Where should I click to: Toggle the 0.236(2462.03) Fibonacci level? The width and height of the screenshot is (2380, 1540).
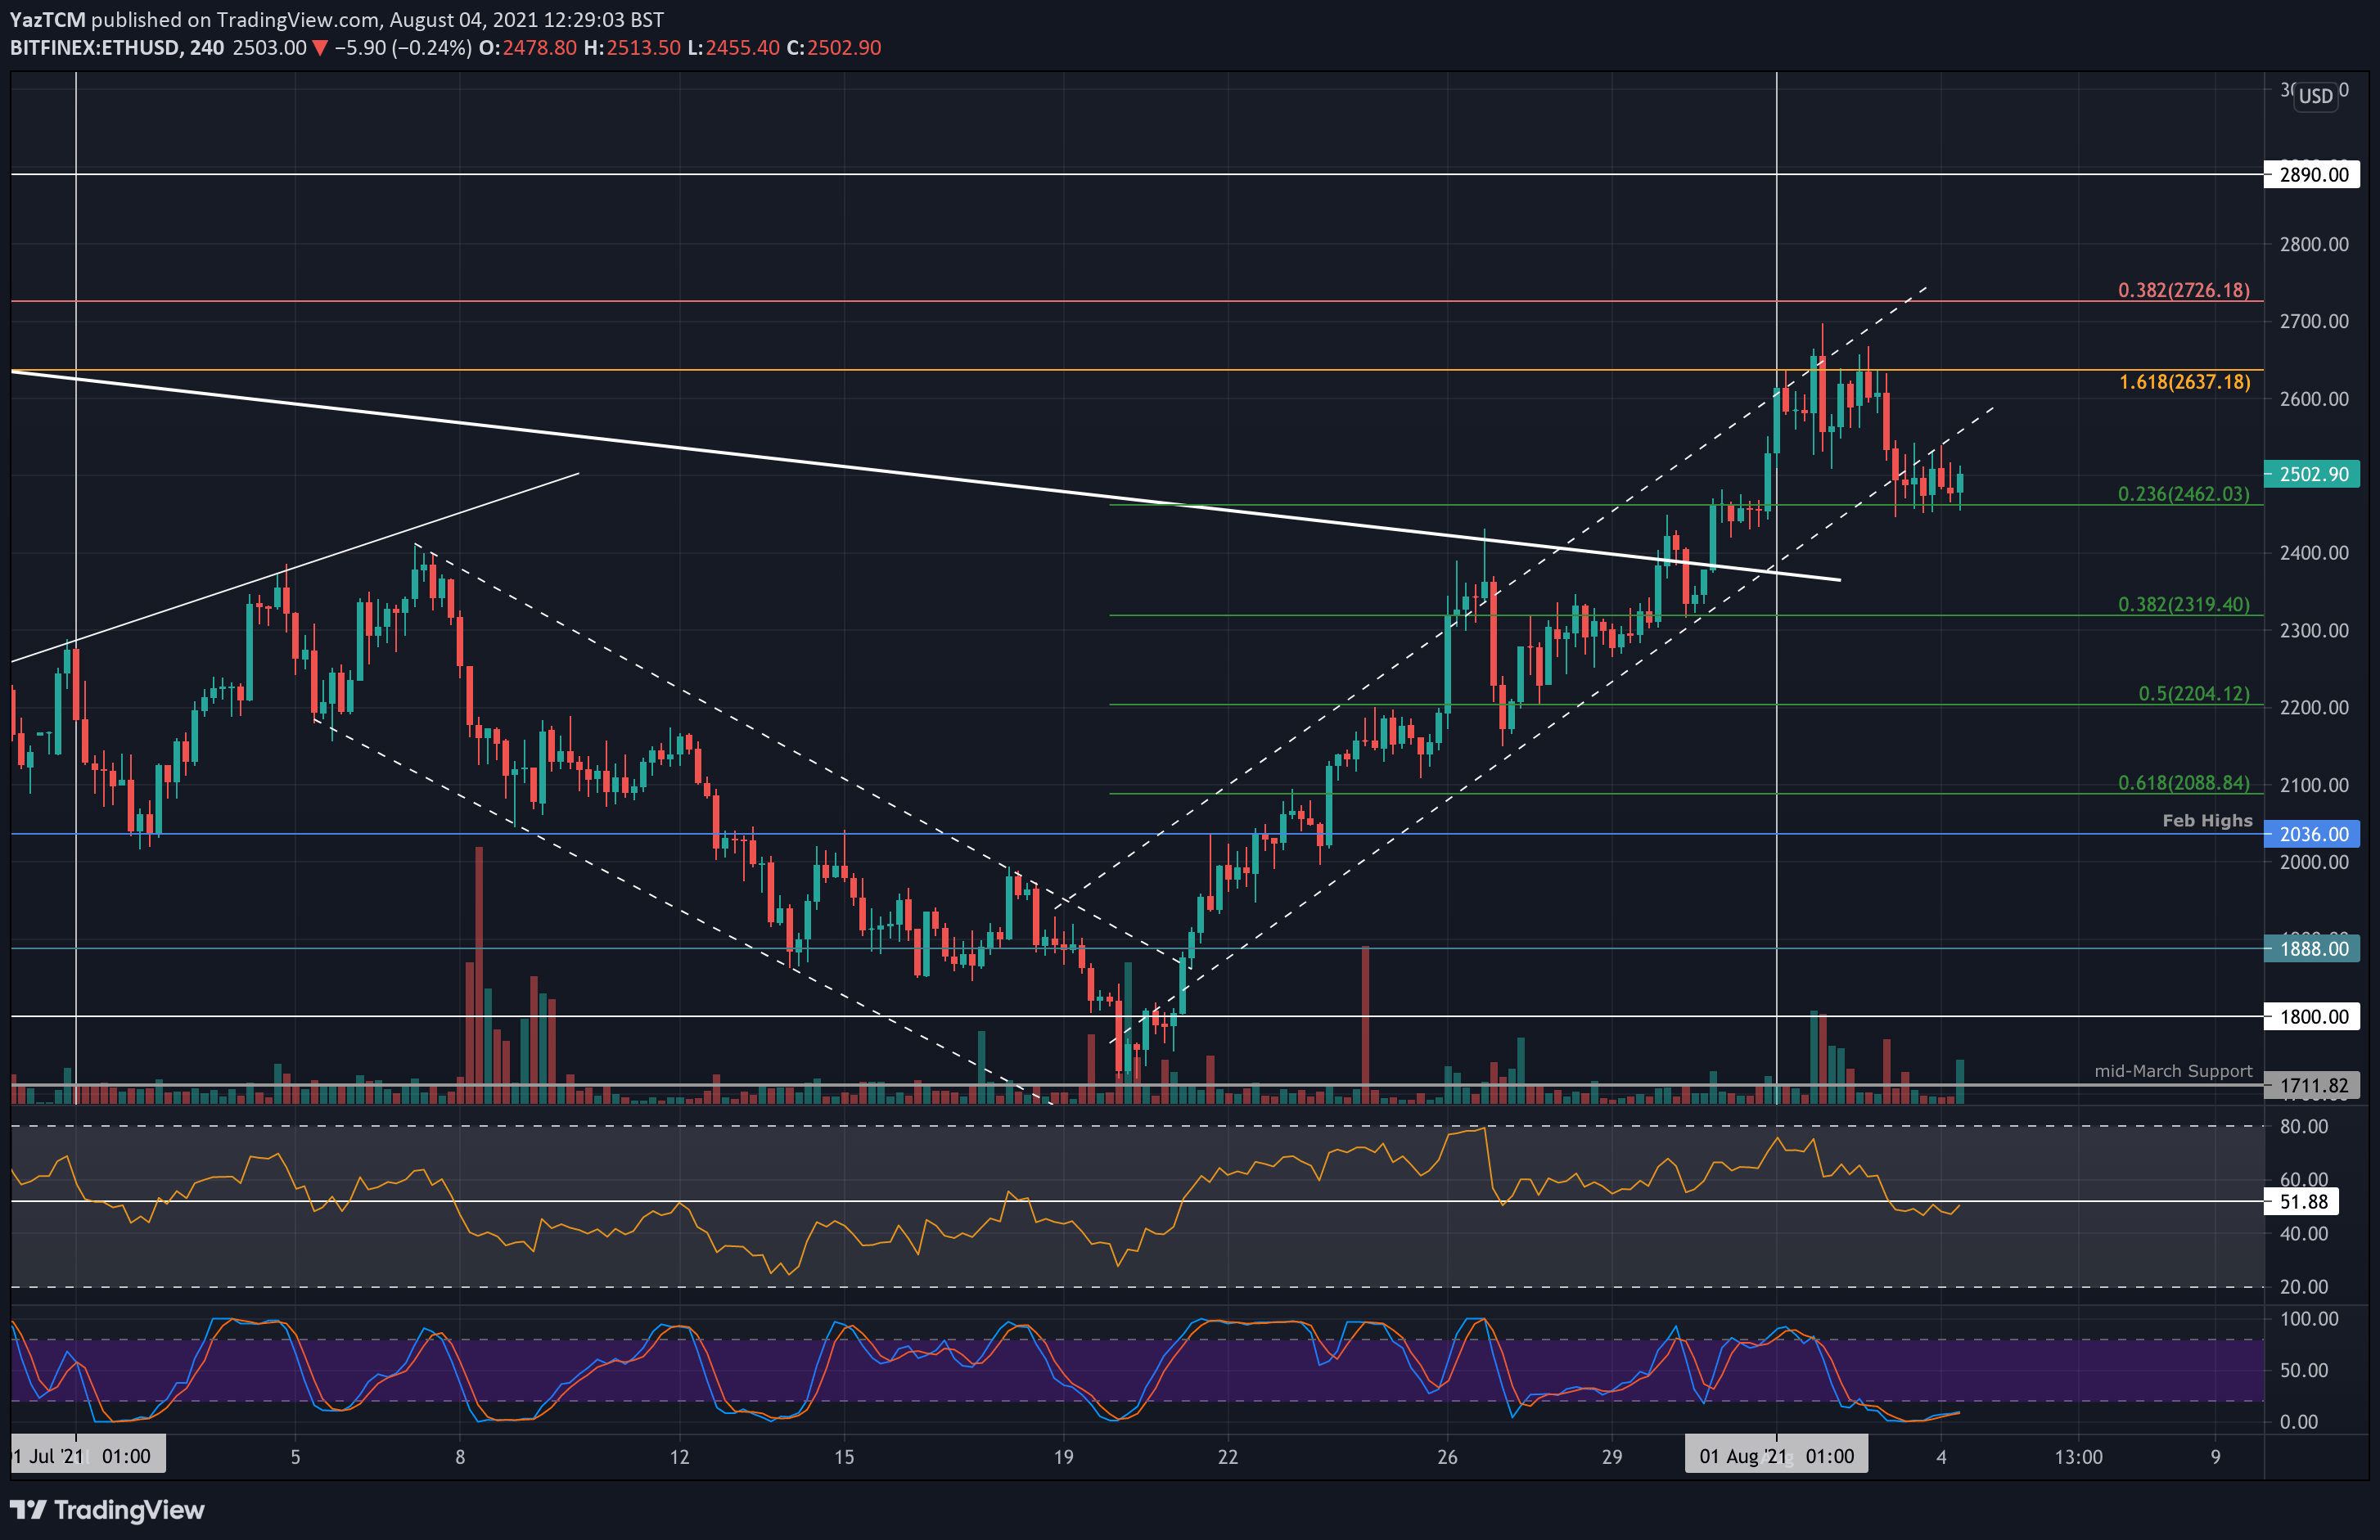click(x=2184, y=494)
